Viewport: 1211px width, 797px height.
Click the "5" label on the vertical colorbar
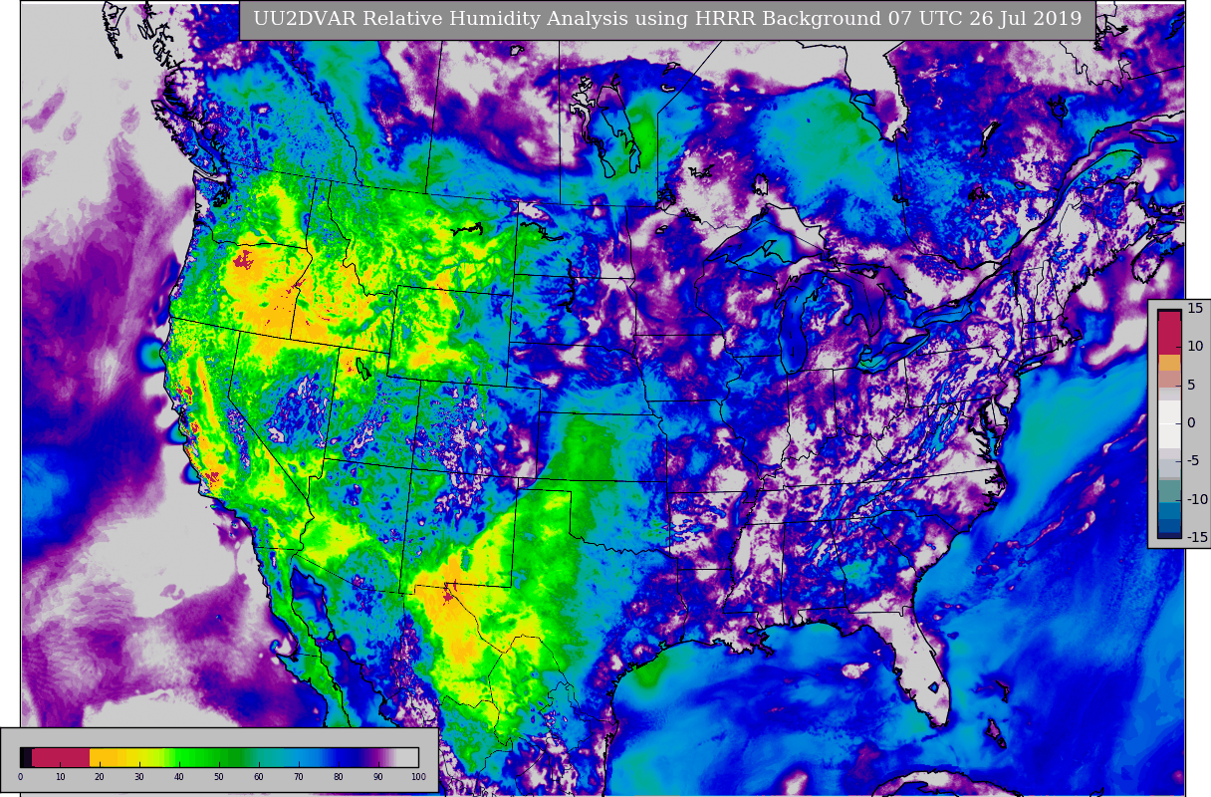tap(1192, 385)
